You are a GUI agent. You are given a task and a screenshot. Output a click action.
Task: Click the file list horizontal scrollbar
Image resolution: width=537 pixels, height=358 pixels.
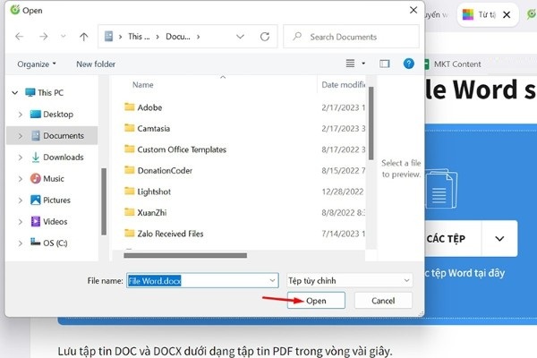[185, 256]
